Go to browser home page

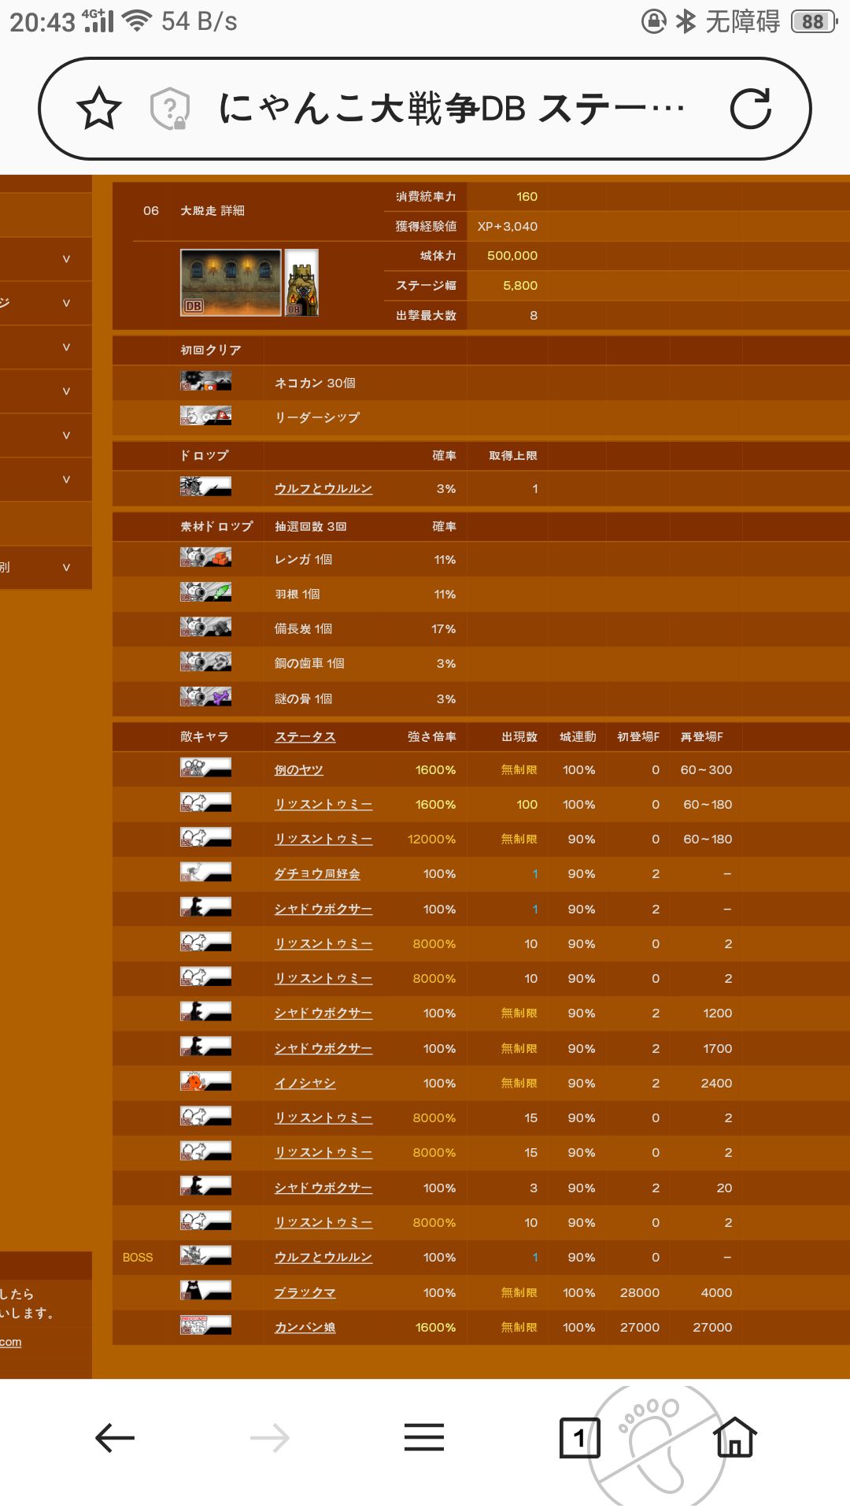[x=734, y=1436]
